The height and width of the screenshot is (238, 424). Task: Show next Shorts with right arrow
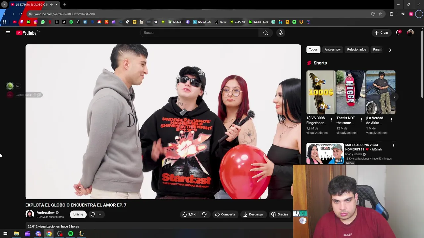coord(394,97)
